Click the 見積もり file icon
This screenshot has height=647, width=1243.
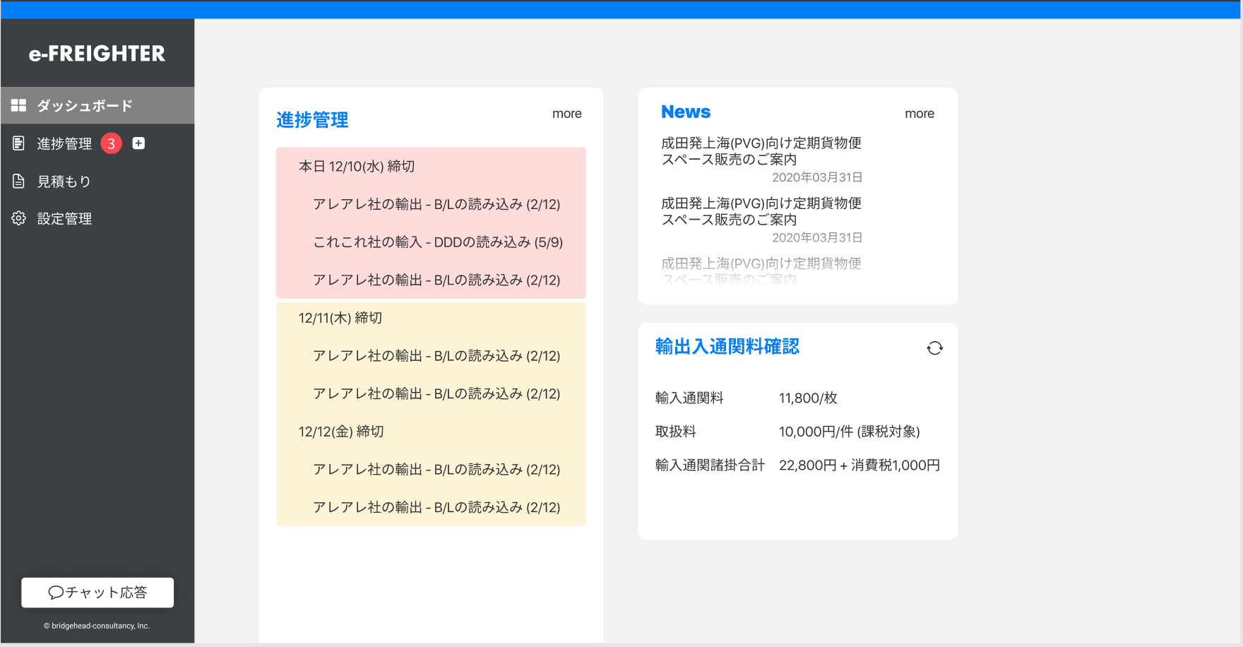pyautogui.click(x=19, y=182)
